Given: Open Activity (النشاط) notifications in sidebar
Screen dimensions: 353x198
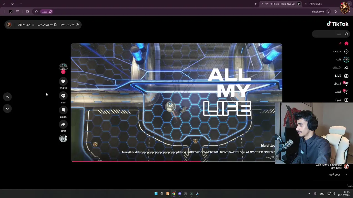Looking at the screenshot, I should click(x=341, y=92).
